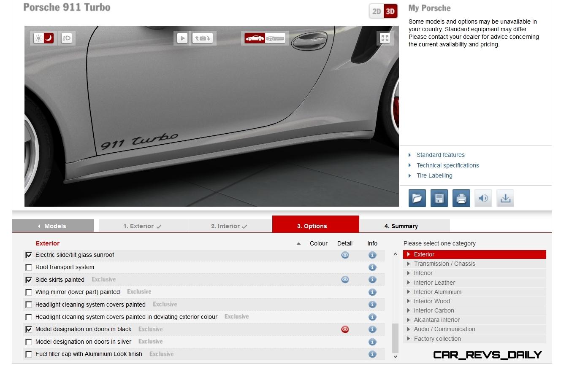The width and height of the screenshot is (561, 372).
Task: View detail of Electric slide/tilt glass sunroof
Action: (x=345, y=255)
